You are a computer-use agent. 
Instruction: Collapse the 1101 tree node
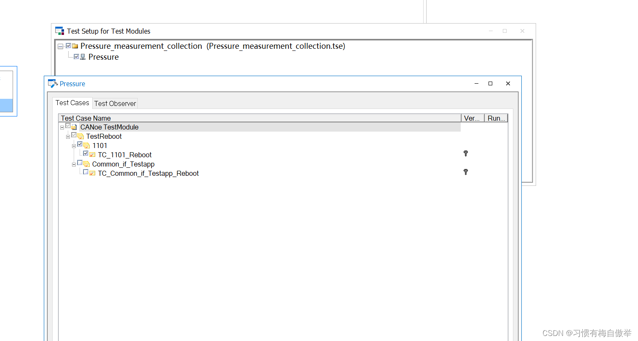coord(74,146)
